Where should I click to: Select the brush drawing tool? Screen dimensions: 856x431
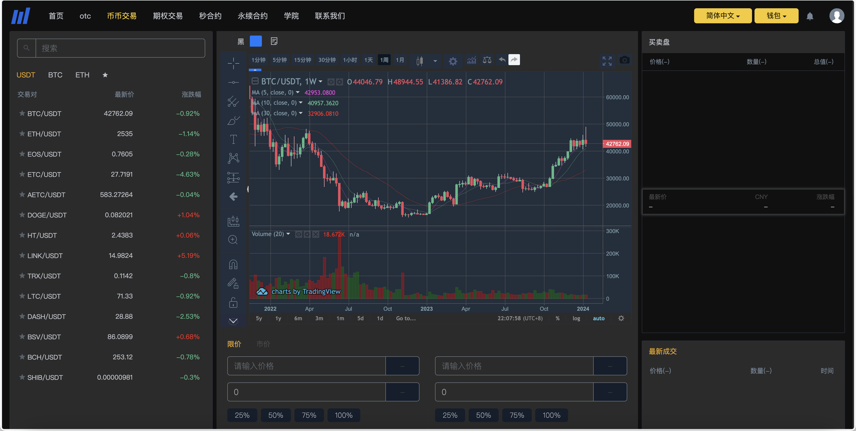(x=233, y=120)
